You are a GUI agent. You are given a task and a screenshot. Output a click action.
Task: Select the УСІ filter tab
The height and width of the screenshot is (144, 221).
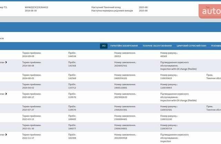tap(104, 46)
